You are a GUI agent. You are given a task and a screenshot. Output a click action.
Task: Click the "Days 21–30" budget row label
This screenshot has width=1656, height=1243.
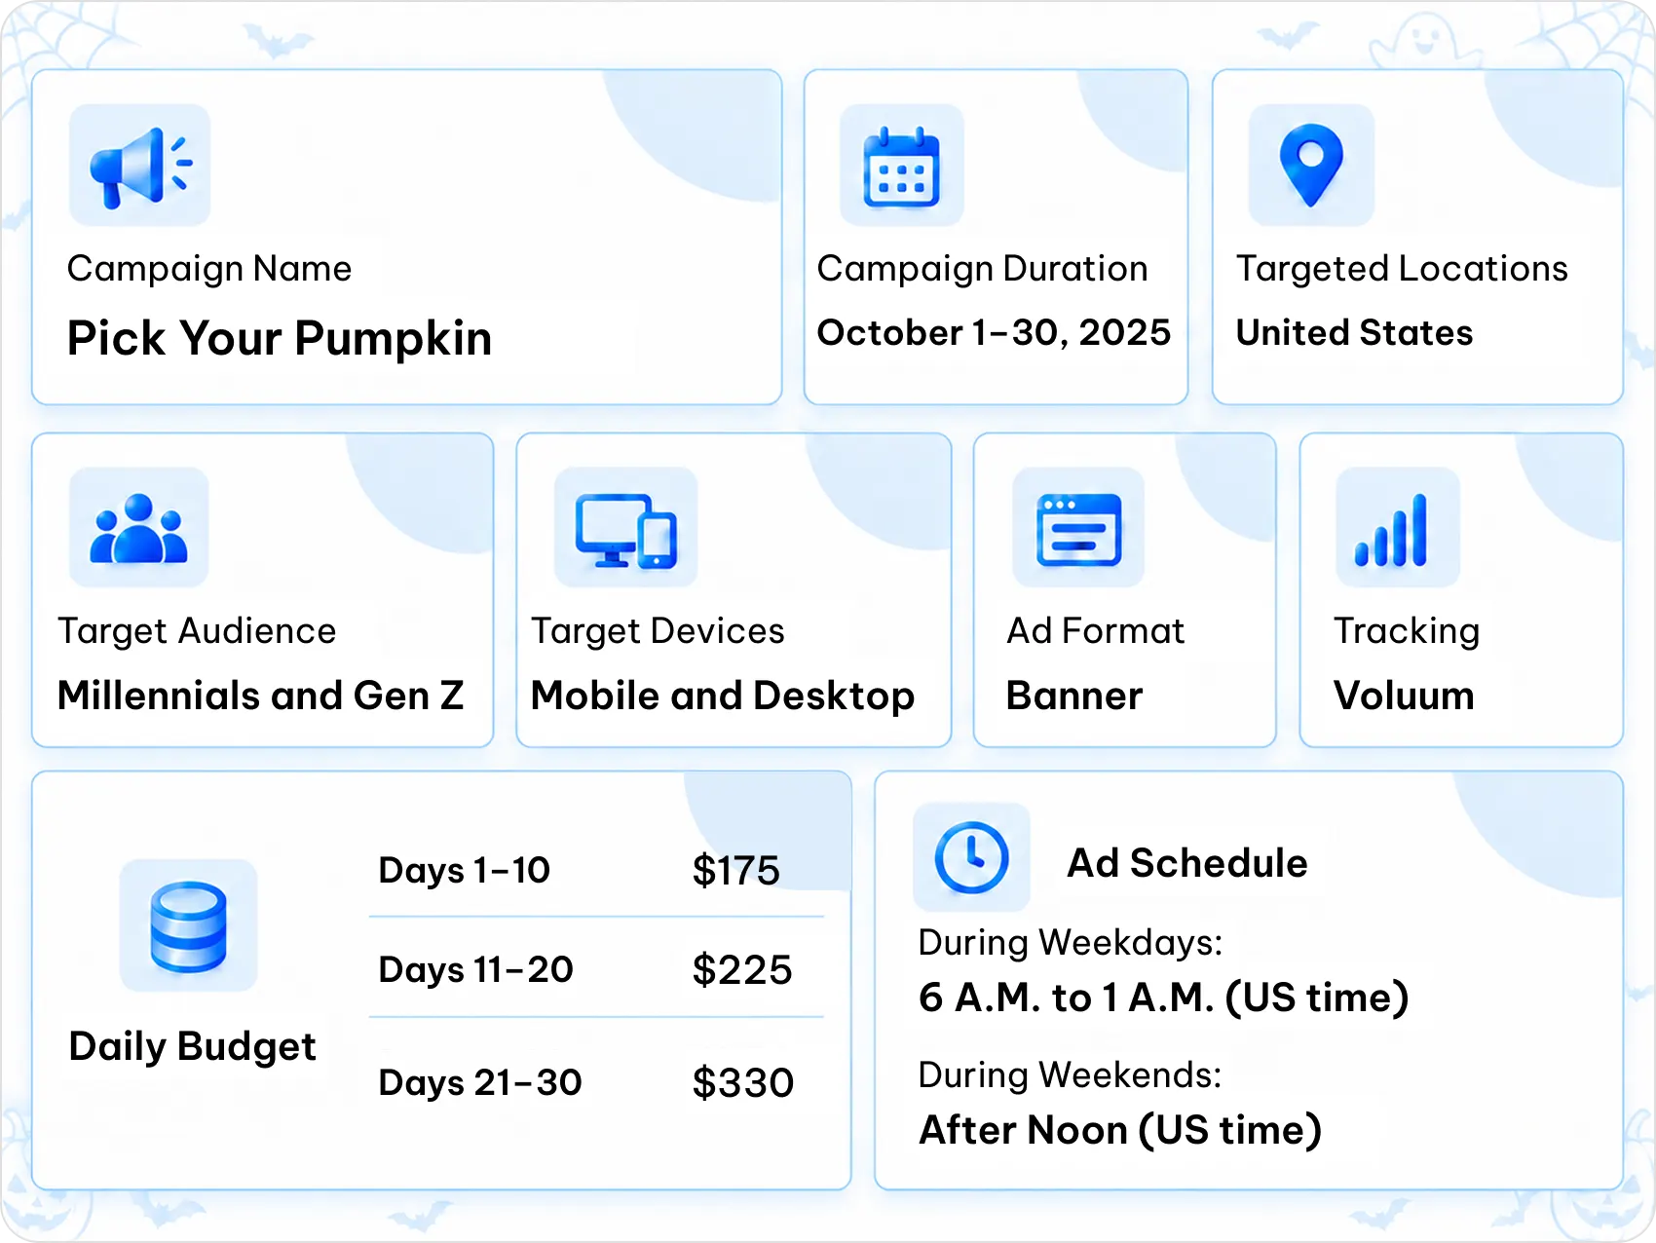click(480, 1082)
